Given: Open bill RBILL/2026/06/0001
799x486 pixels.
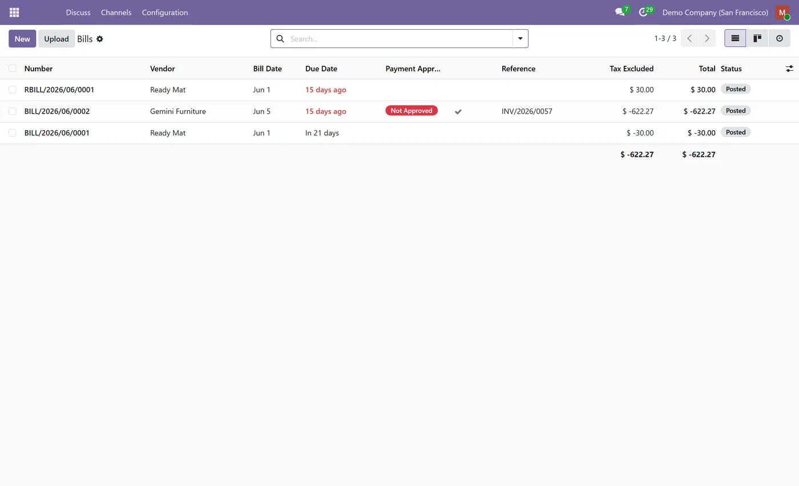Looking at the screenshot, I should 59,90.
